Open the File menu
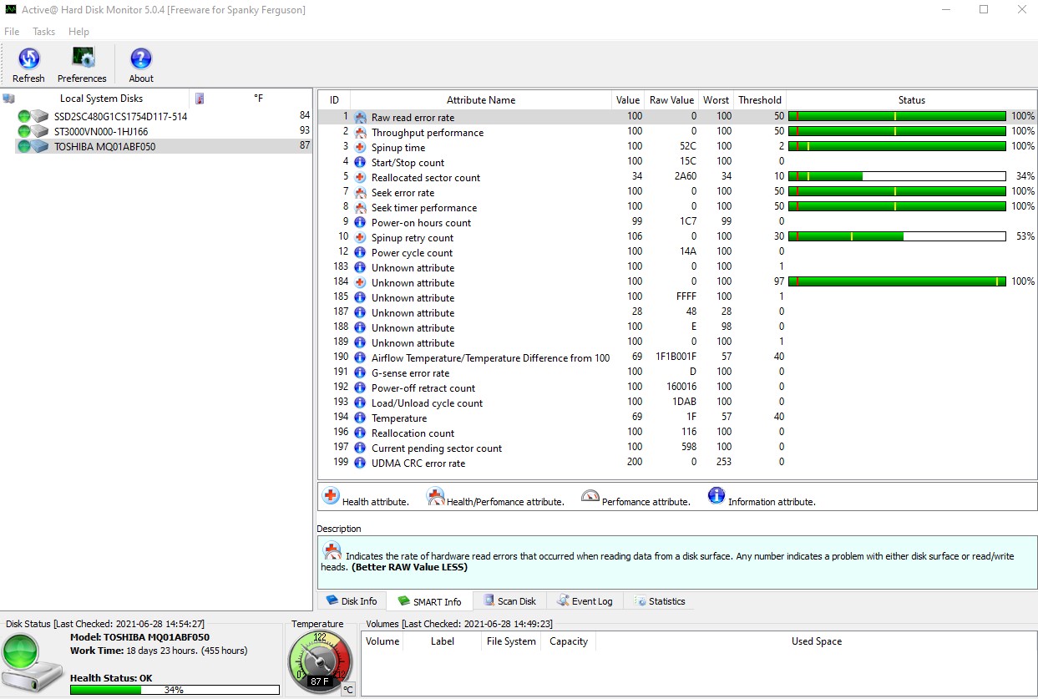Screen dimensions: 1038x699 point(12,32)
